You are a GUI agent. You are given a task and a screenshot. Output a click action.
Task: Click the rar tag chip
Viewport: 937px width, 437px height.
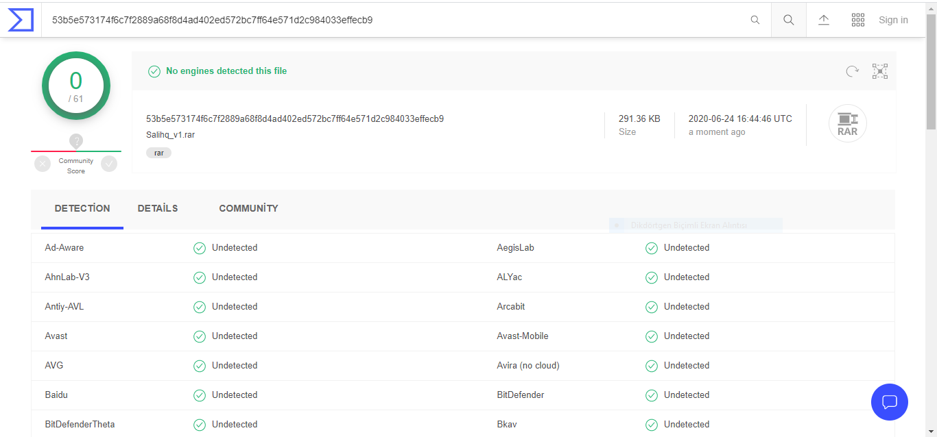158,153
